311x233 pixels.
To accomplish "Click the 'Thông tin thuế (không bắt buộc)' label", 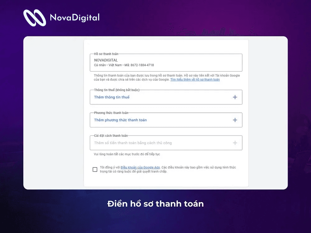I will tap(117, 90).
